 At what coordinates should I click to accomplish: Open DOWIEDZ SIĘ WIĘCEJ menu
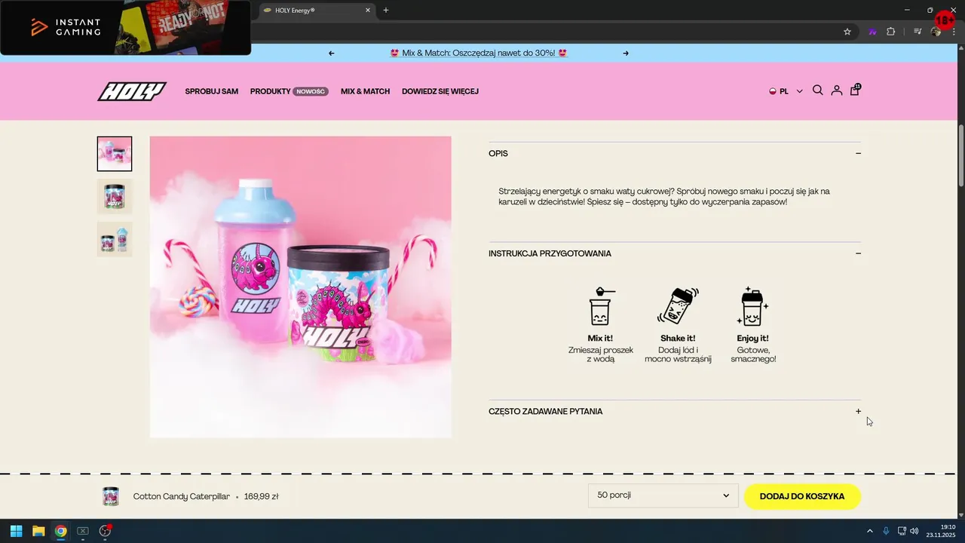(x=440, y=91)
